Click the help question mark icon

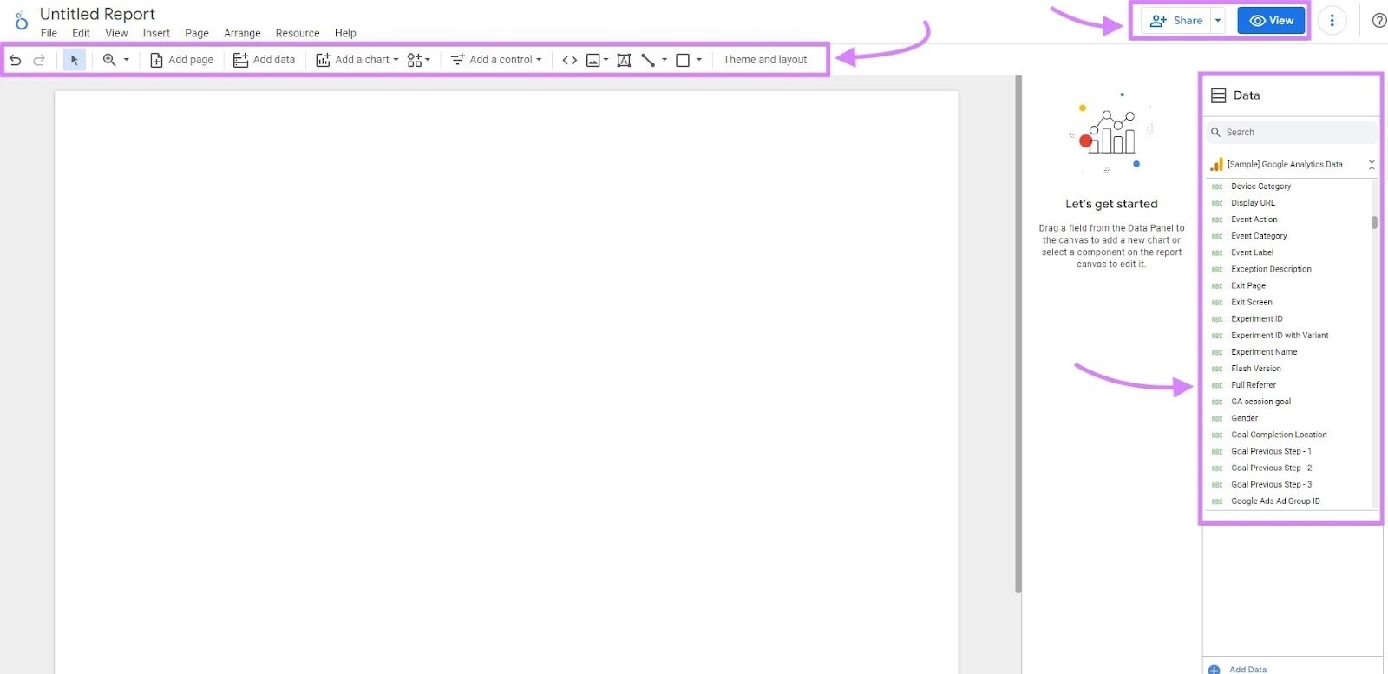(1378, 21)
